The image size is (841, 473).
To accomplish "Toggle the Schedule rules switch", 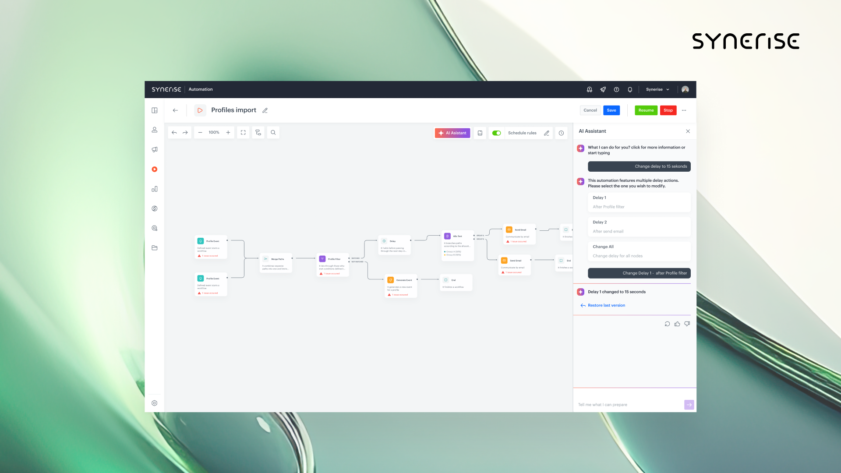I will [x=496, y=133].
